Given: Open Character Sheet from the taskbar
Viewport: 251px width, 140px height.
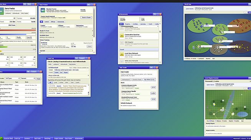Looking at the screenshot, I should pos(8,138).
